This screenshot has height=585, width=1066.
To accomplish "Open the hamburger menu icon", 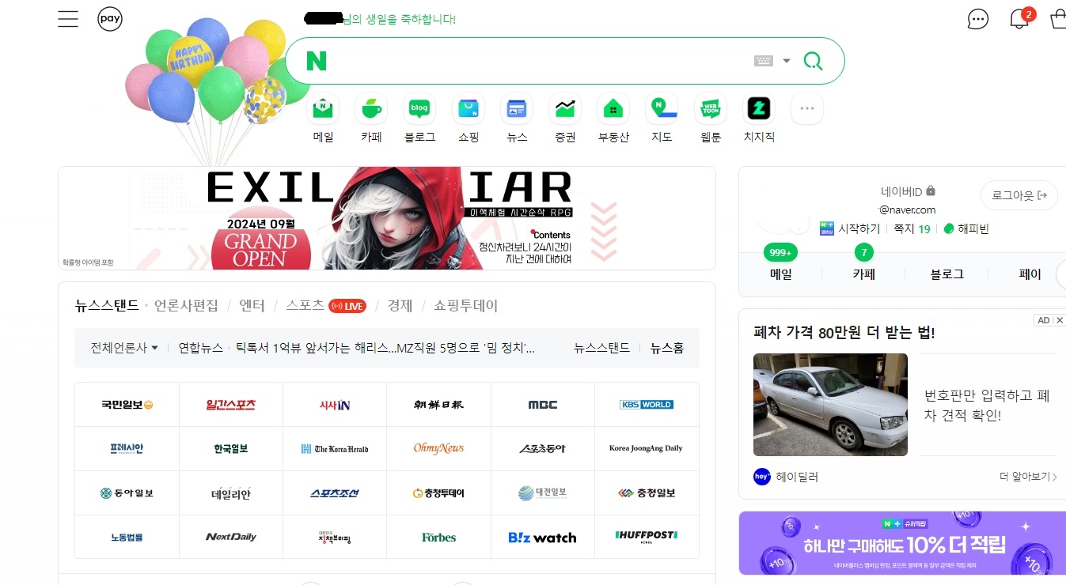I will [x=68, y=19].
